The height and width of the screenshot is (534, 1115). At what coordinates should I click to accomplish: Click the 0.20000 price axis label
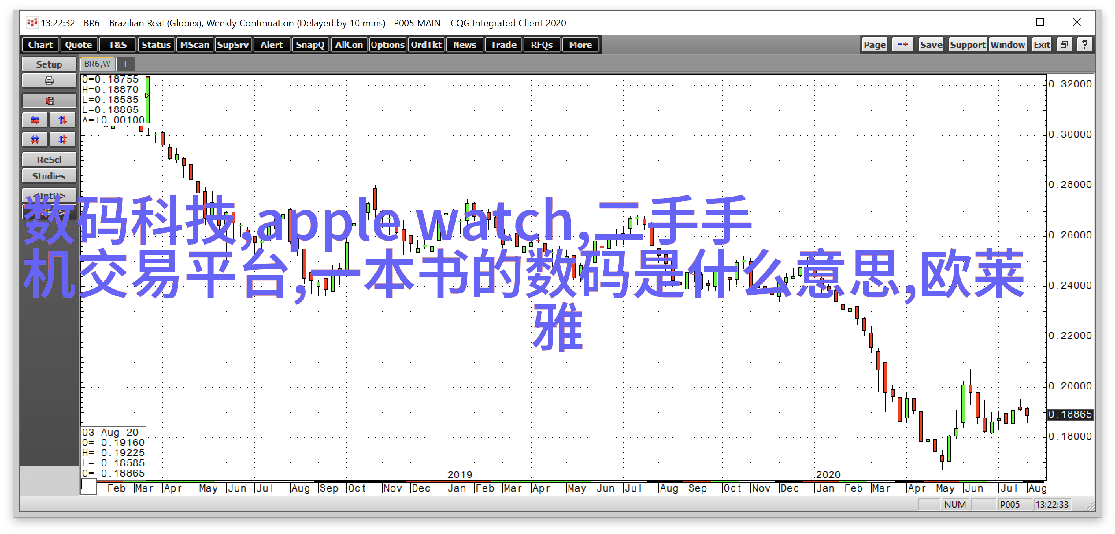click(x=1070, y=386)
